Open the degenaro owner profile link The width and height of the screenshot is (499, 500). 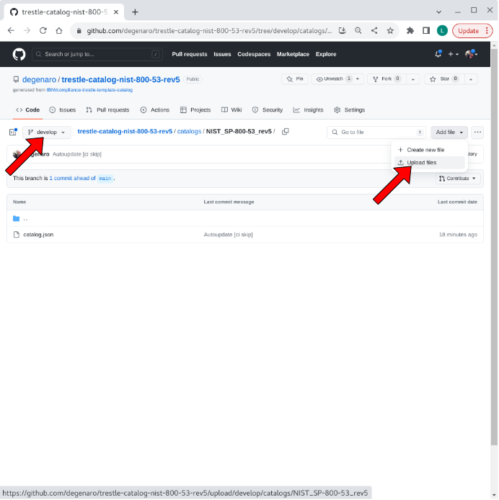39,79
